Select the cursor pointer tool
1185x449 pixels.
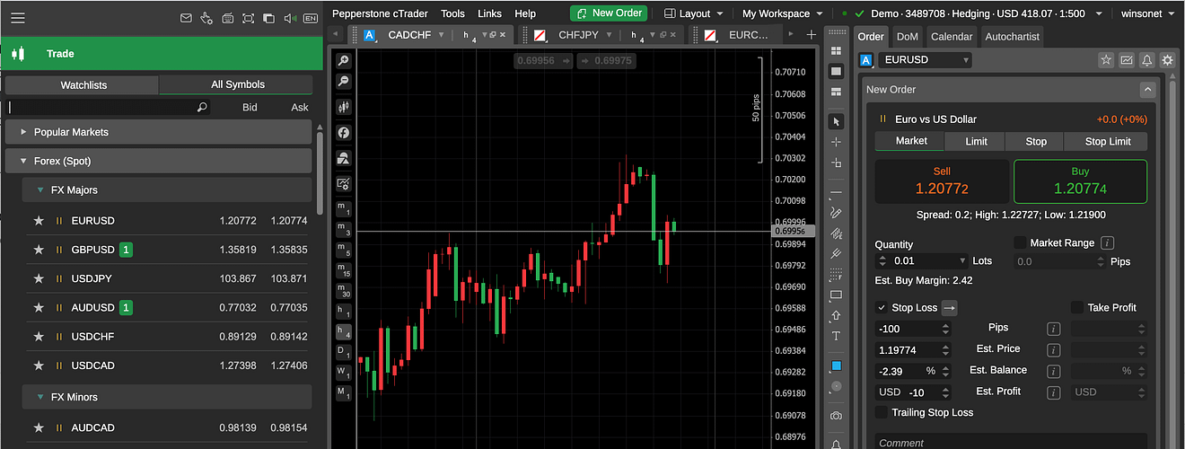(x=837, y=121)
